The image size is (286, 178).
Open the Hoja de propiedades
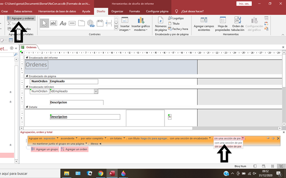pos(223,24)
